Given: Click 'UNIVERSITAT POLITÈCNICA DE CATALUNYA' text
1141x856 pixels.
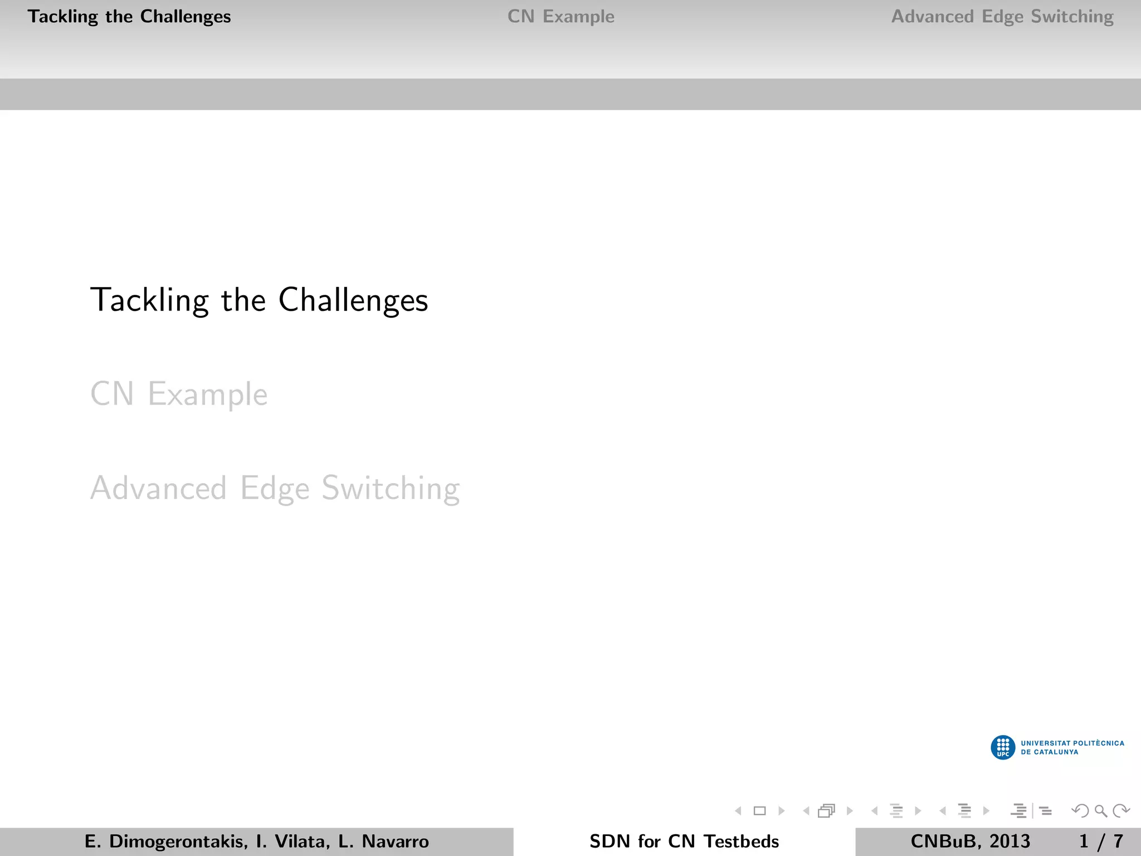Looking at the screenshot, I should pyautogui.click(x=1072, y=747).
